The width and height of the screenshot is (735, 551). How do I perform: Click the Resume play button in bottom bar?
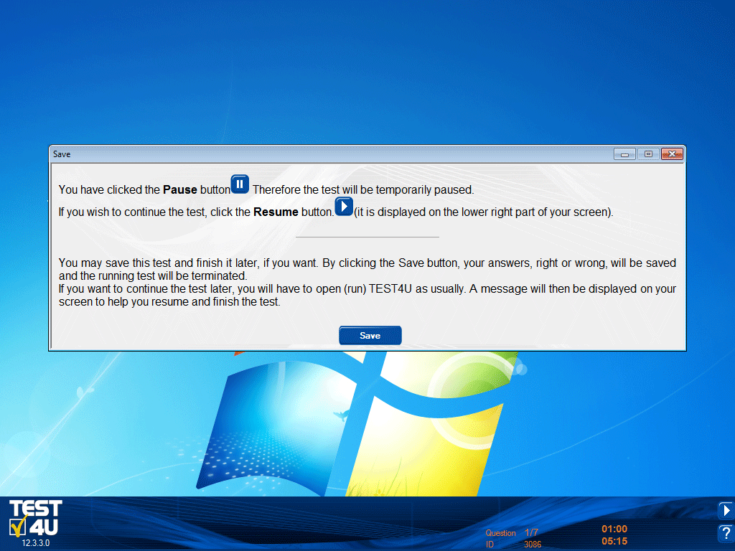(x=726, y=510)
